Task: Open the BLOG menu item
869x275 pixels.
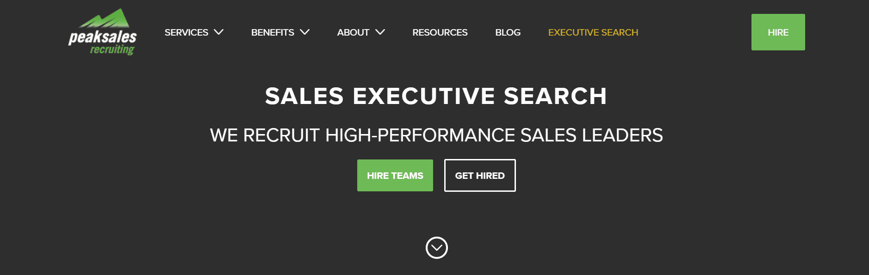Action: (x=508, y=32)
